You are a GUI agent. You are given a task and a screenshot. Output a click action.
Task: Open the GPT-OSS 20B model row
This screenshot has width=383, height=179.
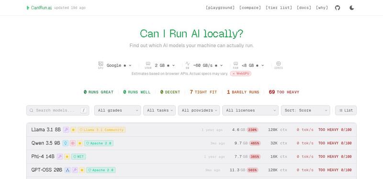click(x=191, y=170)
